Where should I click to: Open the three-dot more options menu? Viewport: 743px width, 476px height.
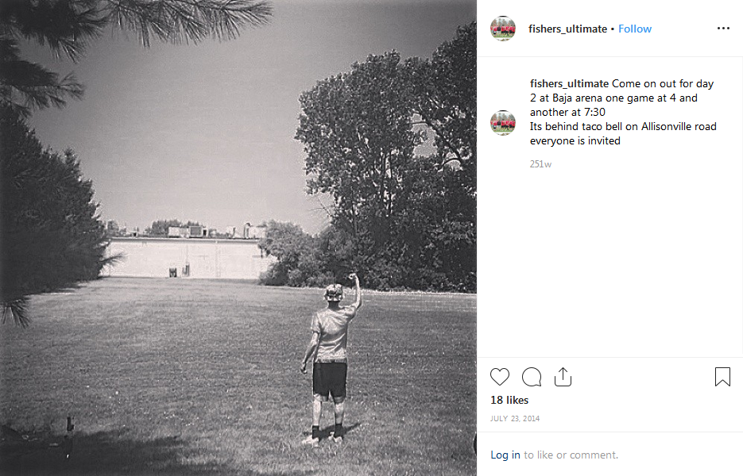(722, 29)
